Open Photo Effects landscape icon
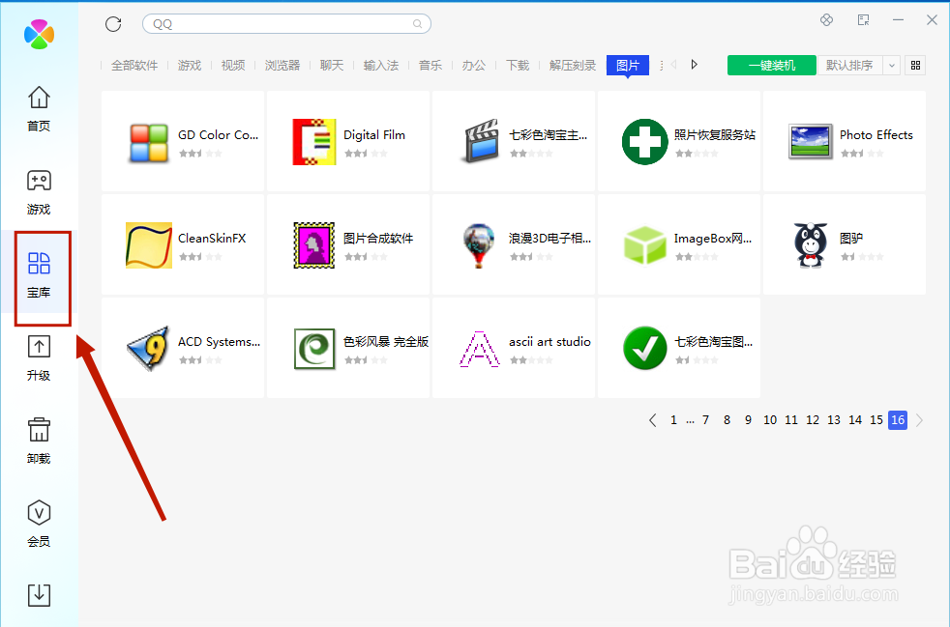 (x=810, y=142)
